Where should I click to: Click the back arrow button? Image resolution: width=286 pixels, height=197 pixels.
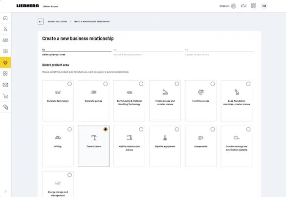click(41, 22)
